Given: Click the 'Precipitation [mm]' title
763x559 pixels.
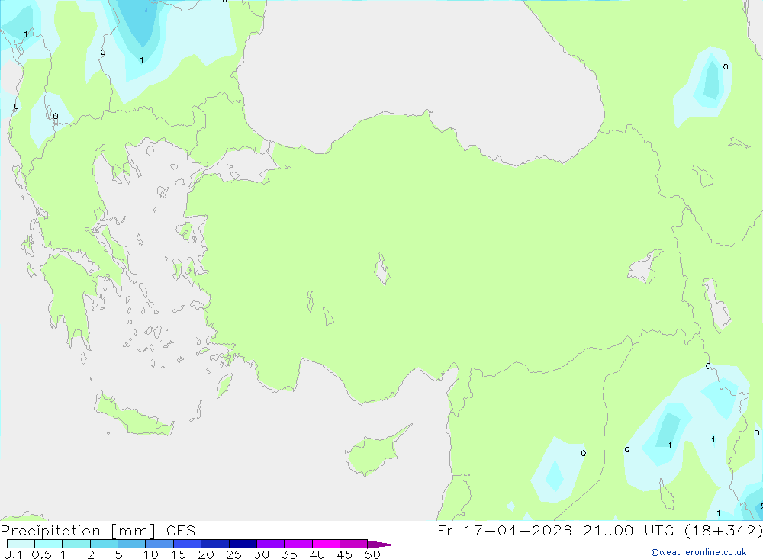Looking at the screenshot, I should tap(78, 530).
